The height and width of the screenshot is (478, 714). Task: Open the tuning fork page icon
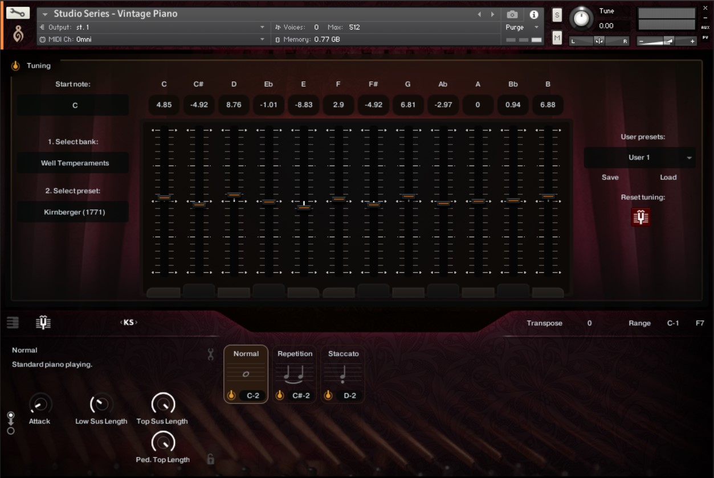point(43,323)
